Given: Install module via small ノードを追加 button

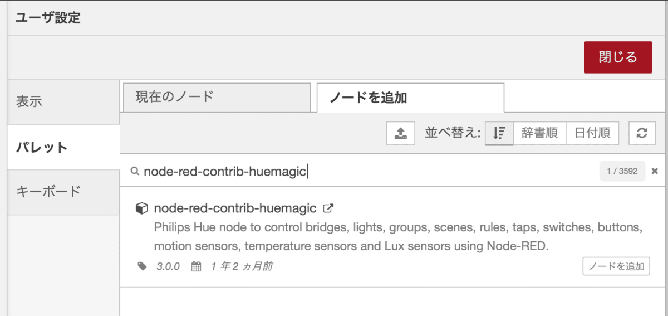Looking at the screenshot, I should [x=616, y=266].
